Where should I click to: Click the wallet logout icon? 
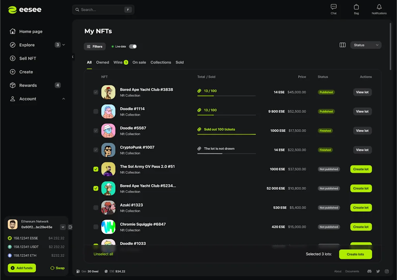point(71,227)
